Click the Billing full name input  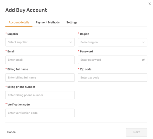40,77
